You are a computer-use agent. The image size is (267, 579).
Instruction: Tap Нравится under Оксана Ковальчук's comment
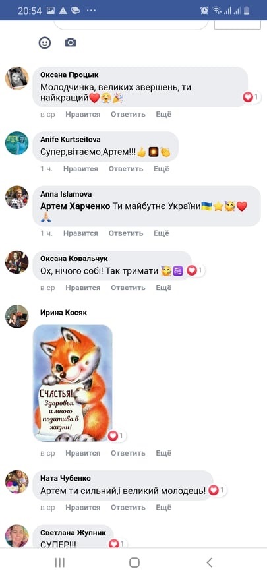82,288
